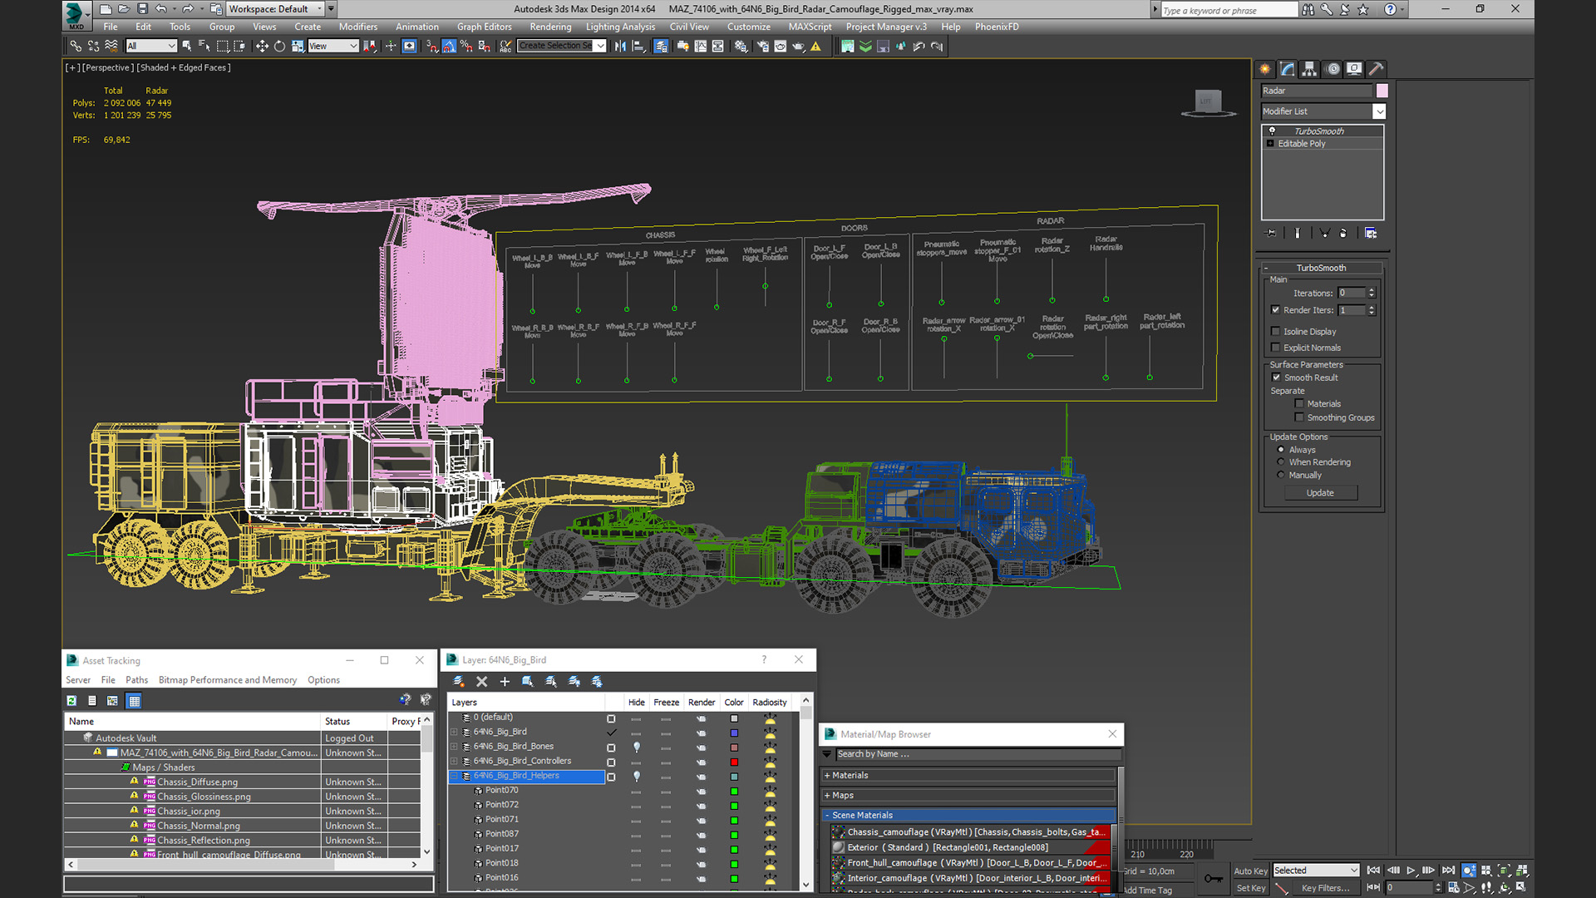
Task: Enable the Isoline Display checkbox
Action: (1276, 332)
